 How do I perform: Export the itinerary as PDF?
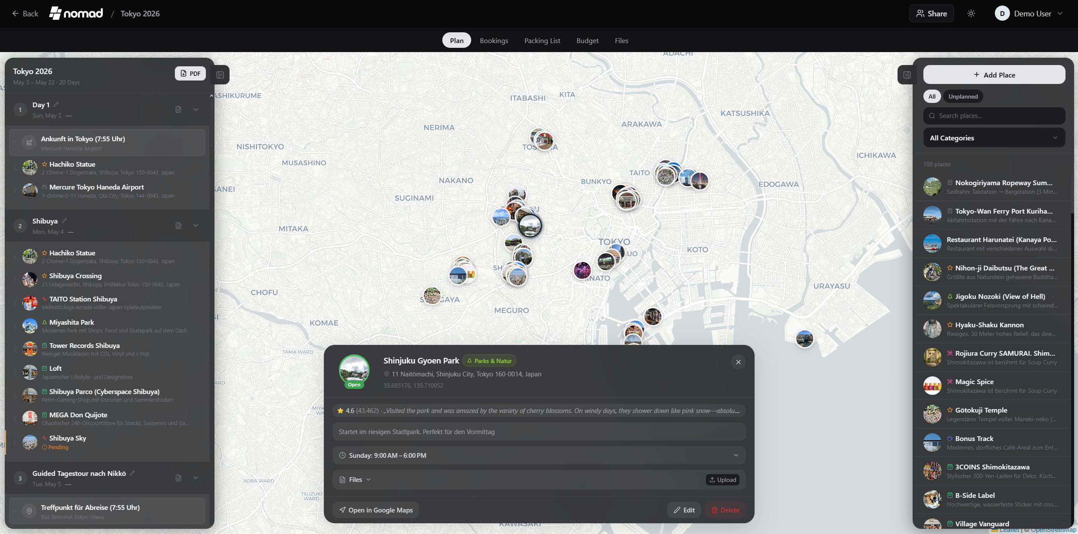(x=190, y=73)
